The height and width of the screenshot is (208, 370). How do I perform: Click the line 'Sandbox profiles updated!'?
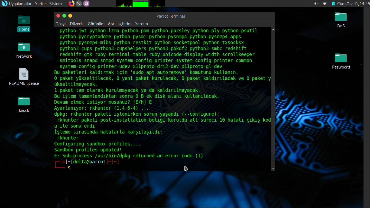[x=88, y=150]
